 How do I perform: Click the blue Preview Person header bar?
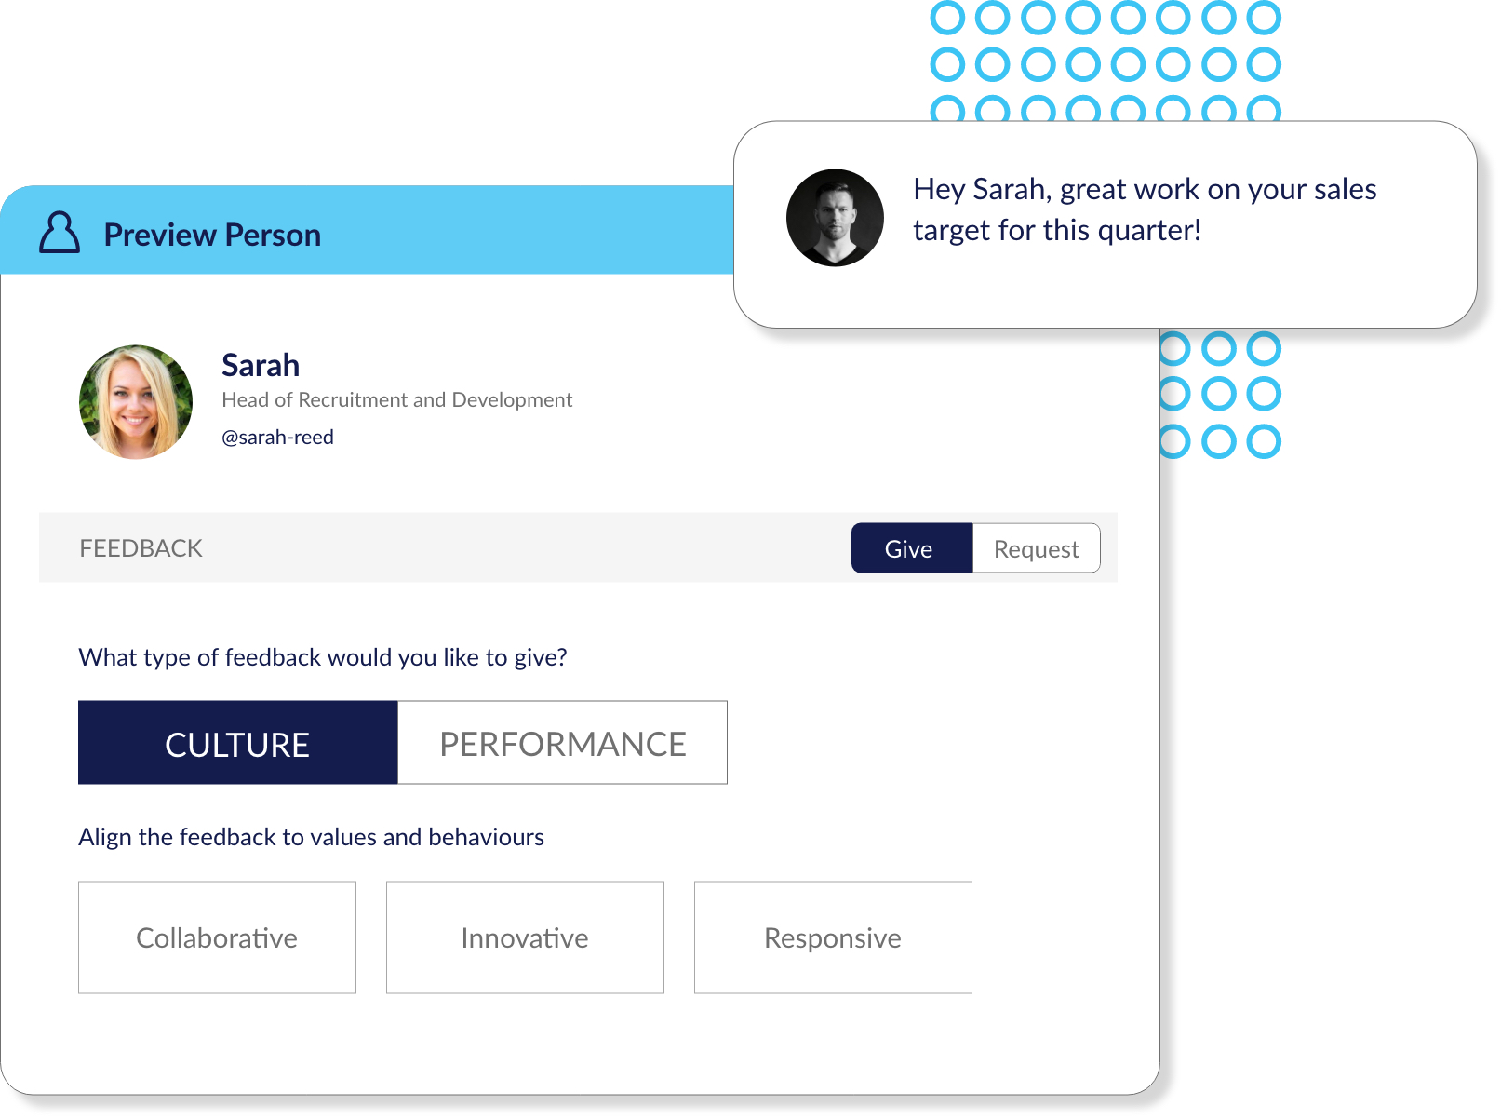[x=368, y=230]
